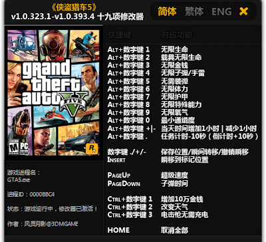Switch language to 简体

coord(167,11)
